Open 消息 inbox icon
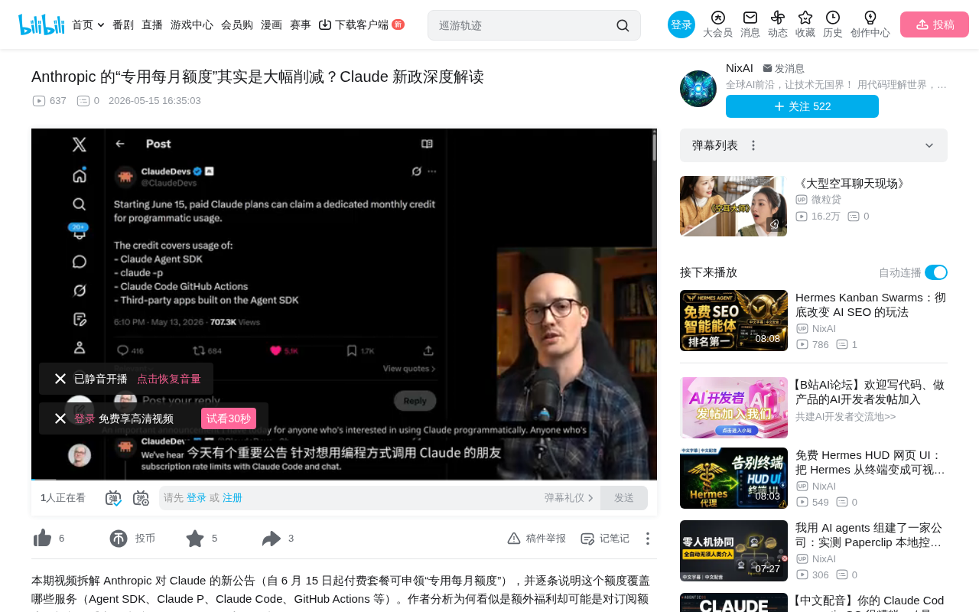This screenshot has width=979, height=612. click(x=750, y=24)
